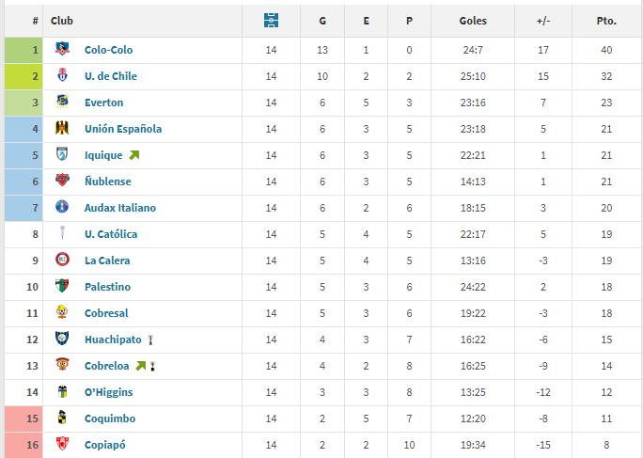
Task: Open the U. Católica team page
Action: 111,234
